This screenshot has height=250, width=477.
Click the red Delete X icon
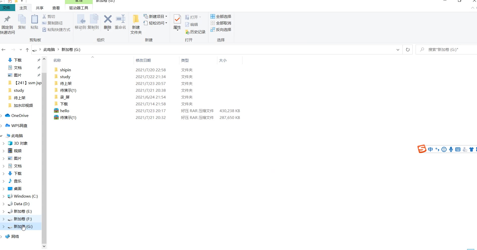click(x=108, y=19)
